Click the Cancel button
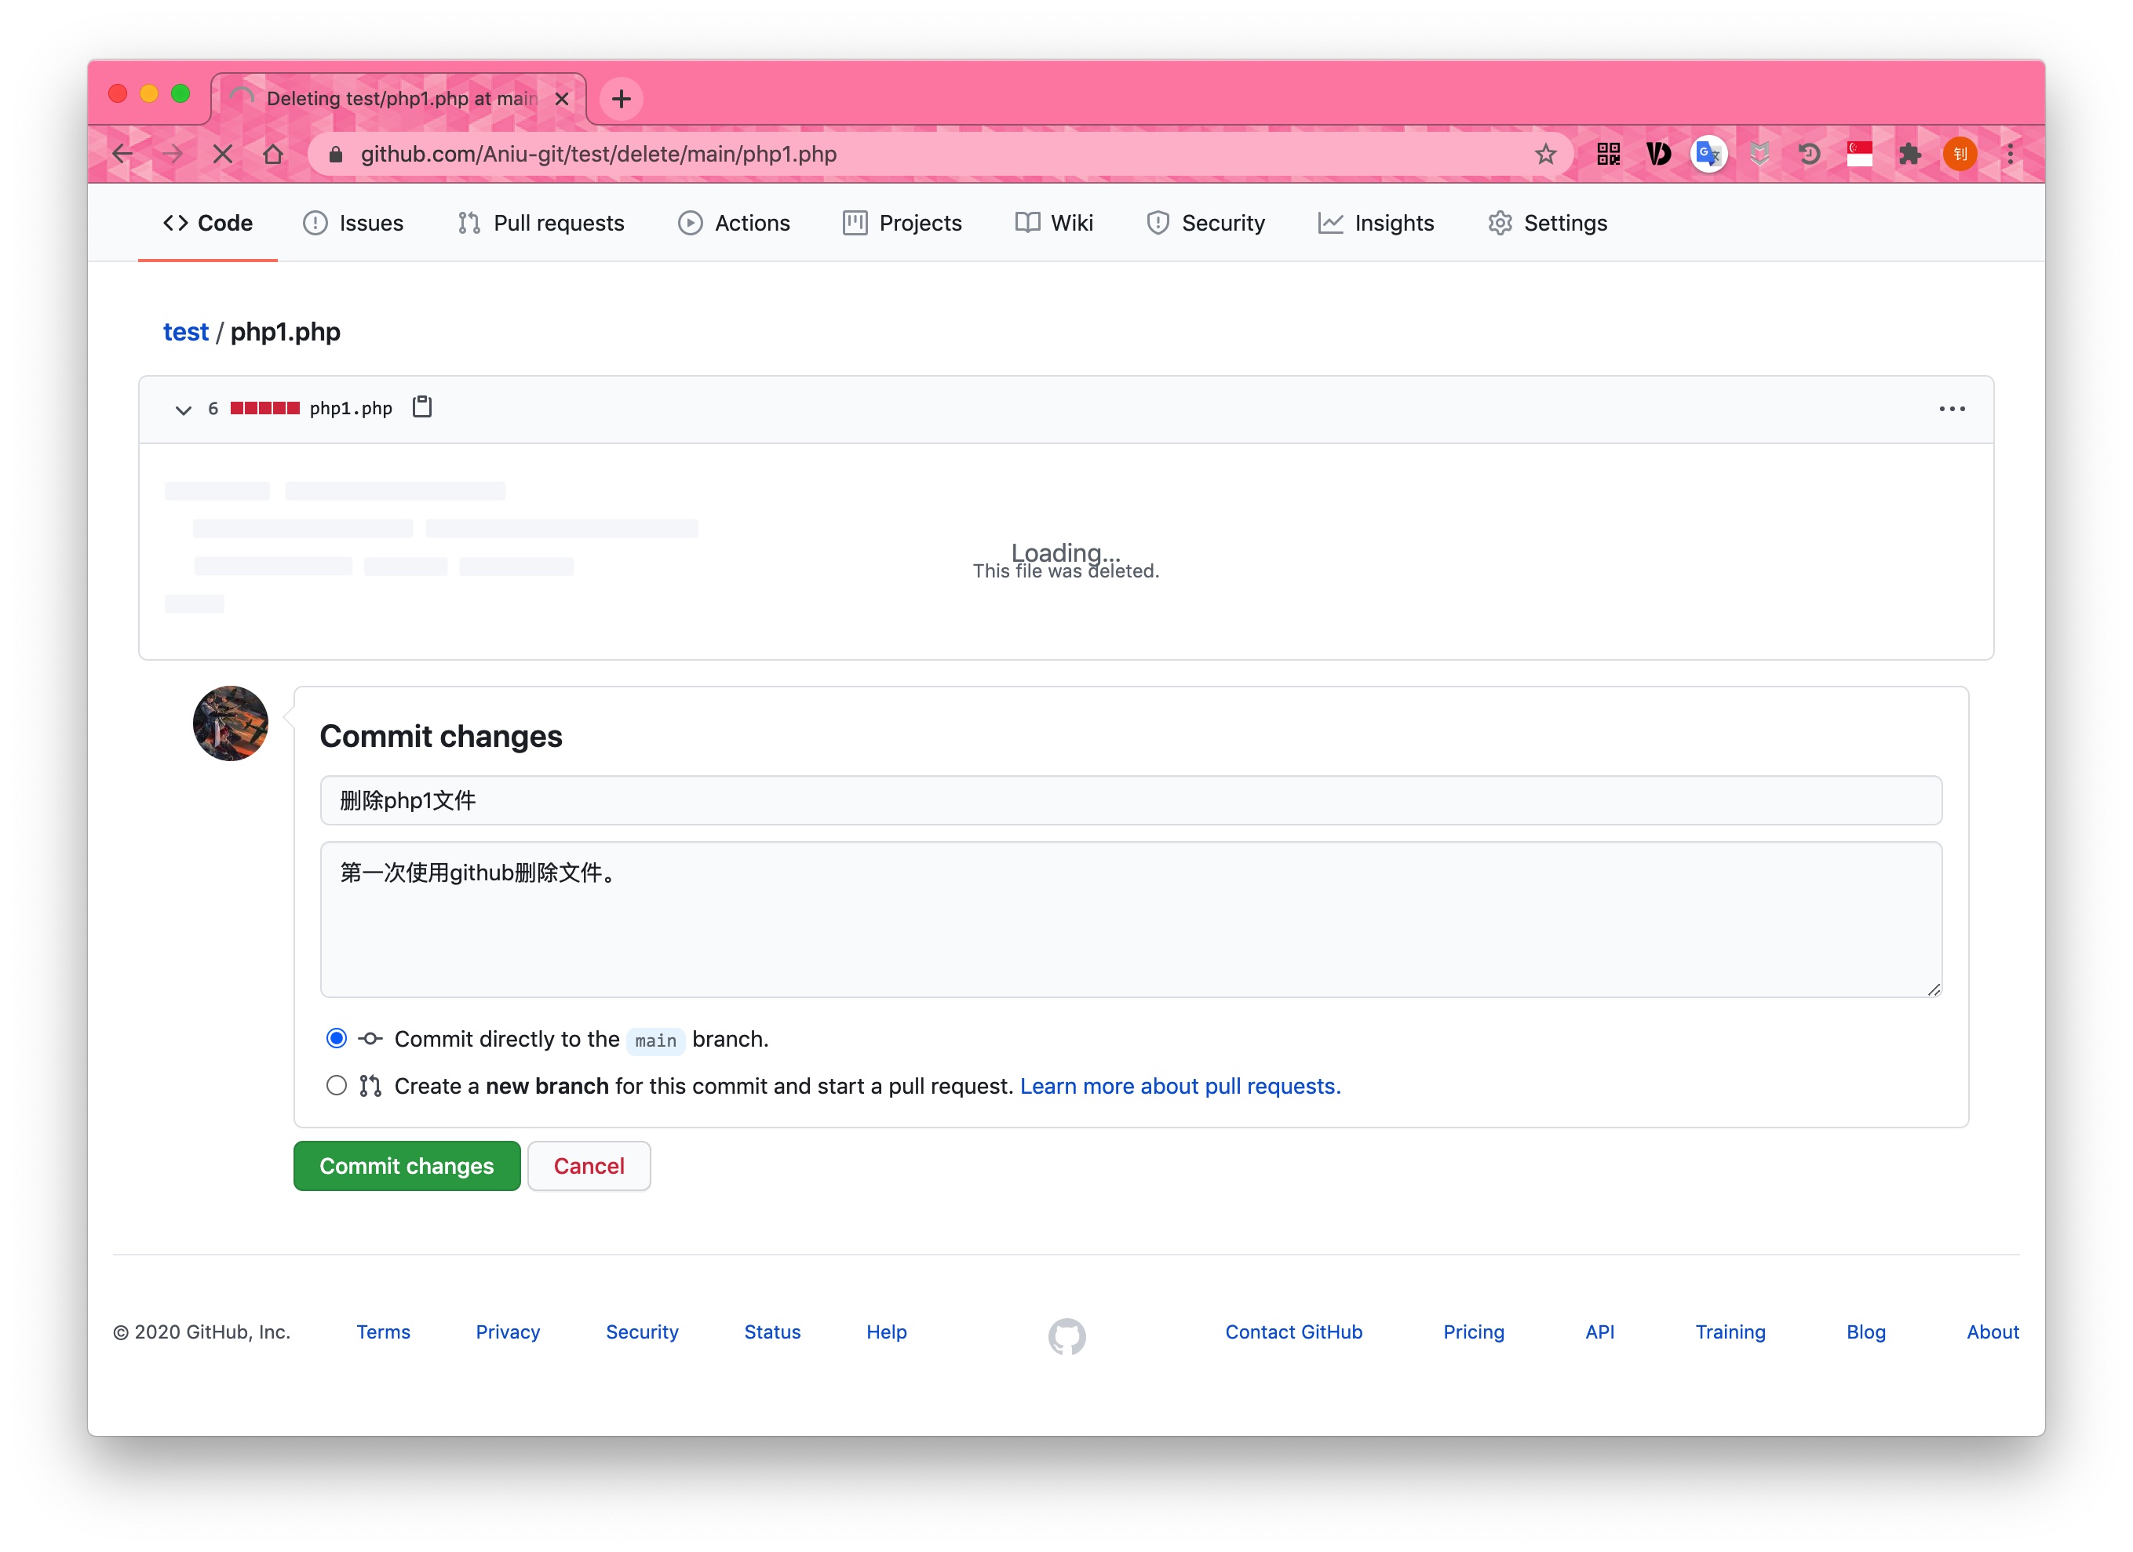This screenshot has width=2133, height=1552. 589,1166
